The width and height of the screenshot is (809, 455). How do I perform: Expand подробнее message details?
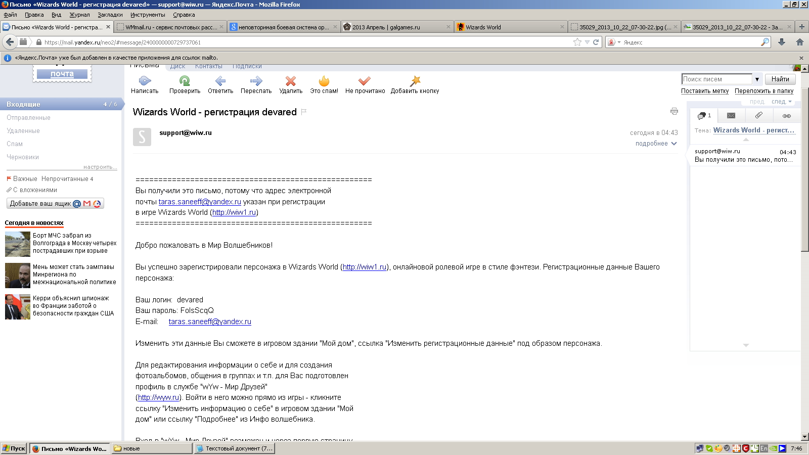point(656,144)
